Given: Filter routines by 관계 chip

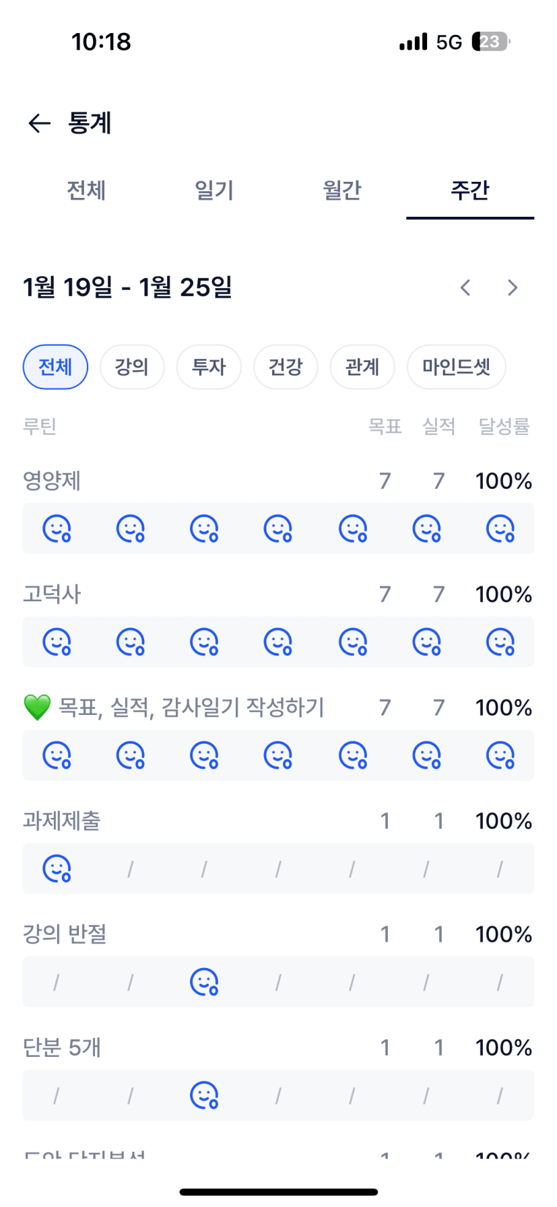Looking at the screenshot, I should pos(362,367).
